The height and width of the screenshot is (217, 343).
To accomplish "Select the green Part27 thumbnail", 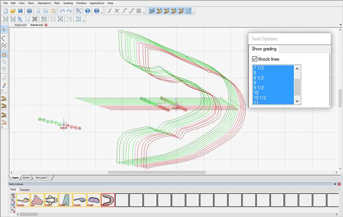I will [x=51, y=200].
